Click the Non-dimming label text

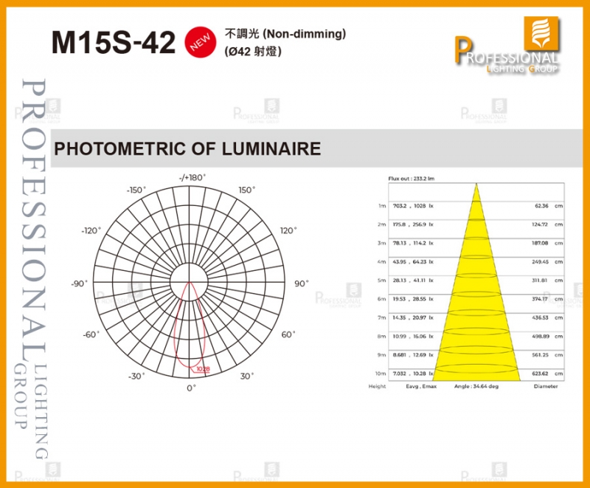[285, 34]
